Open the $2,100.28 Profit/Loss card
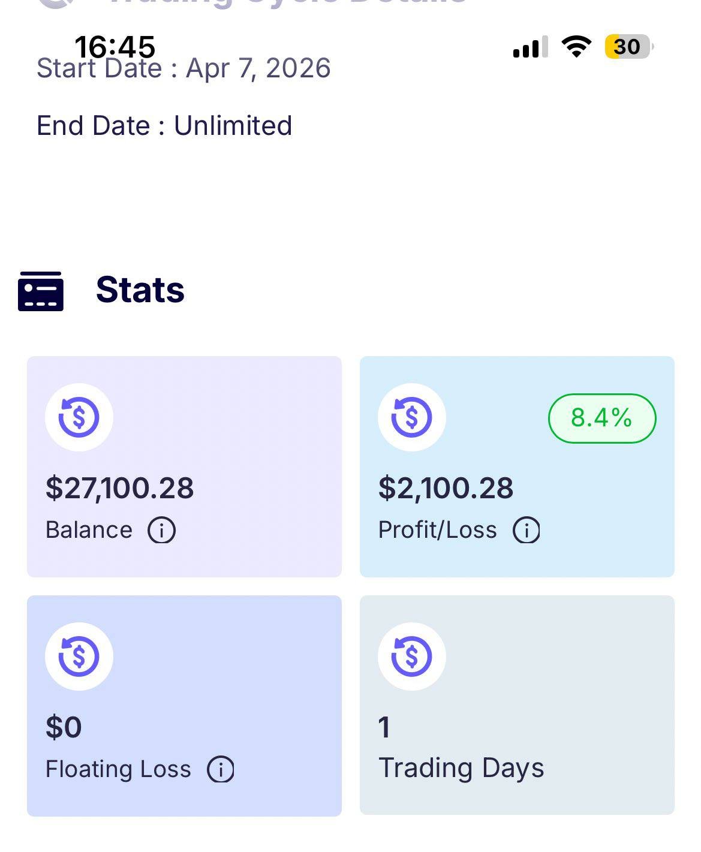The image size is (701, 852). tap(517, 466)
